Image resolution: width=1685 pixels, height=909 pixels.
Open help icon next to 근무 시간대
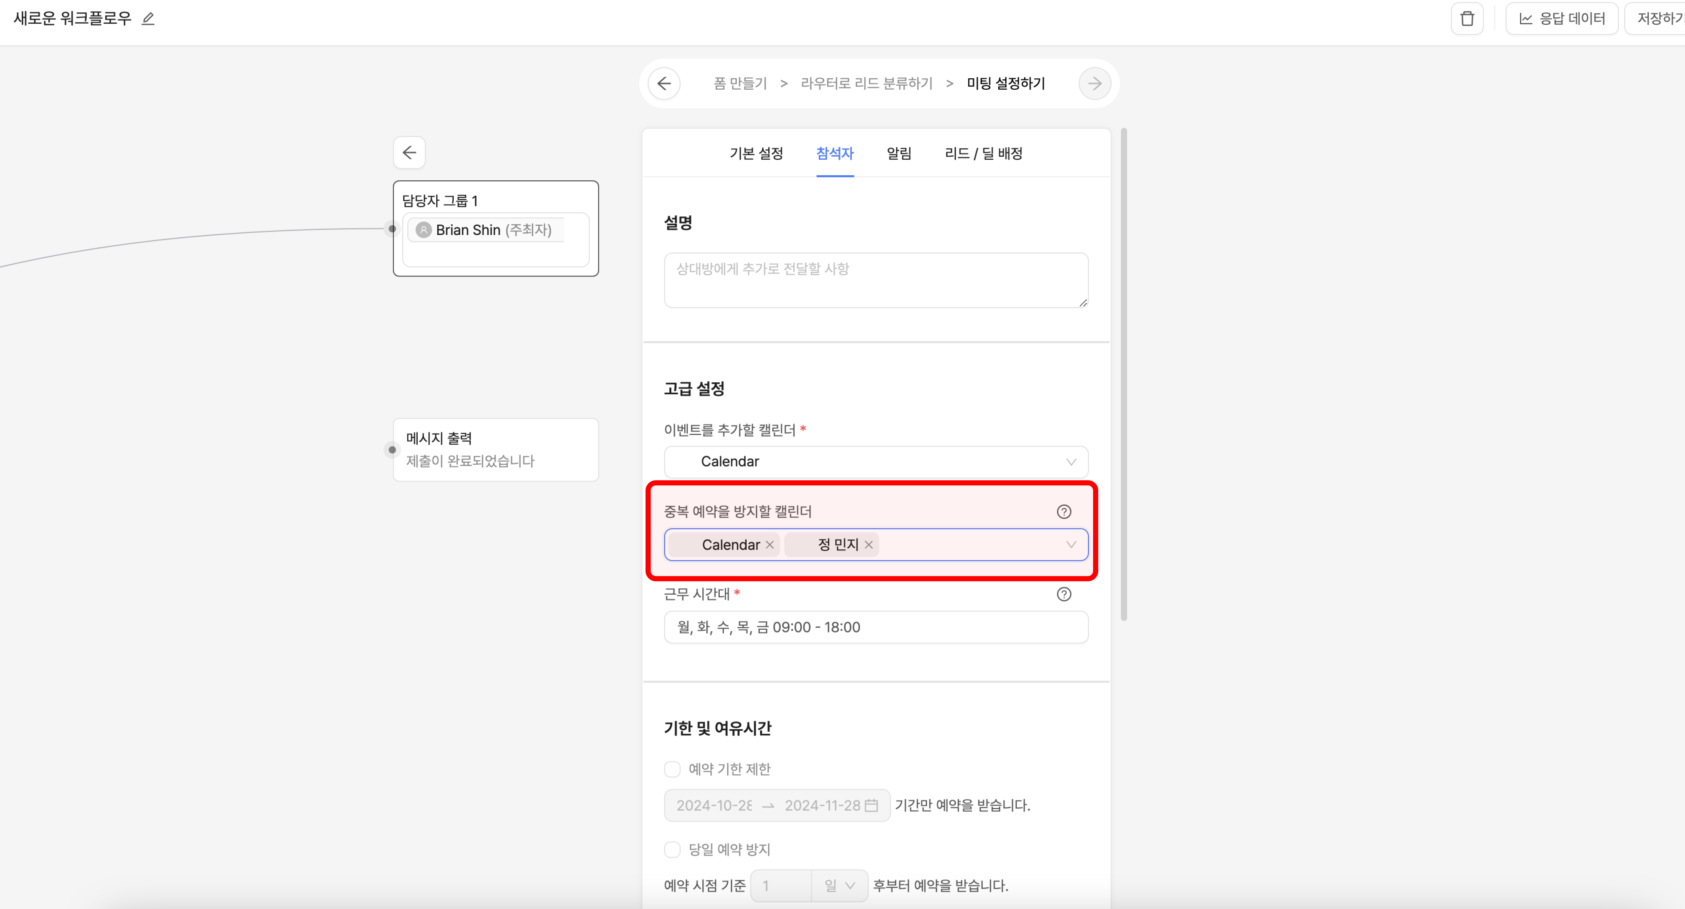(1064, 594)
